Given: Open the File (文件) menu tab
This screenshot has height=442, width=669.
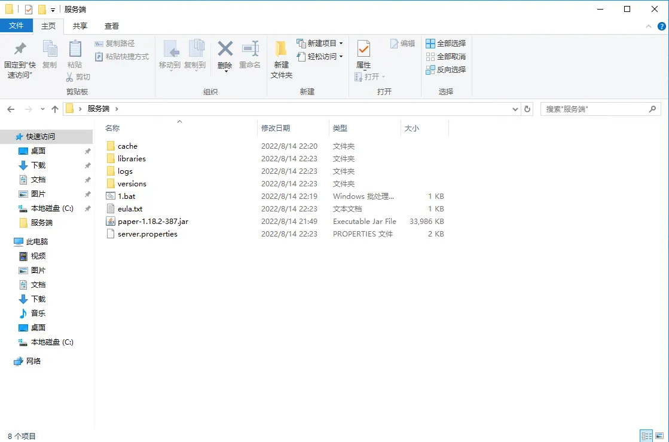Looking at the screenshot, I should tap(16, 26).
